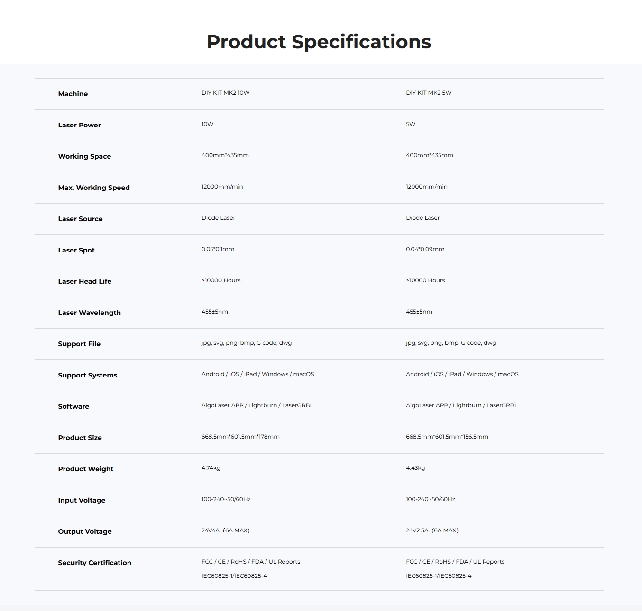Viewport: 642px width, 611px height.
Task: Click the Working Space row label
Action: (x=84, y=156)
